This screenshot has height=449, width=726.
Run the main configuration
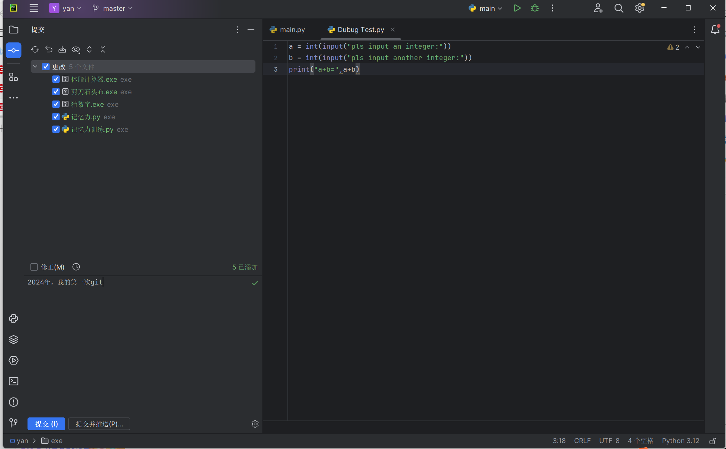click(517, 8)
